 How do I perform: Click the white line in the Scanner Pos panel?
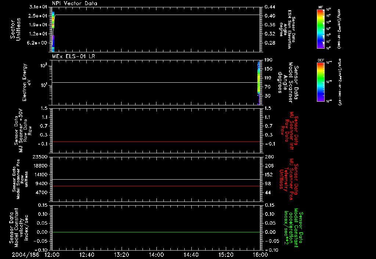156,180
